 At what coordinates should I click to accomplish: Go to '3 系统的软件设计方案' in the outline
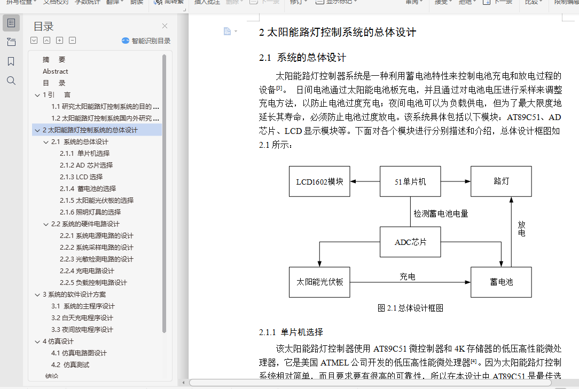click(x=74, y=295)
